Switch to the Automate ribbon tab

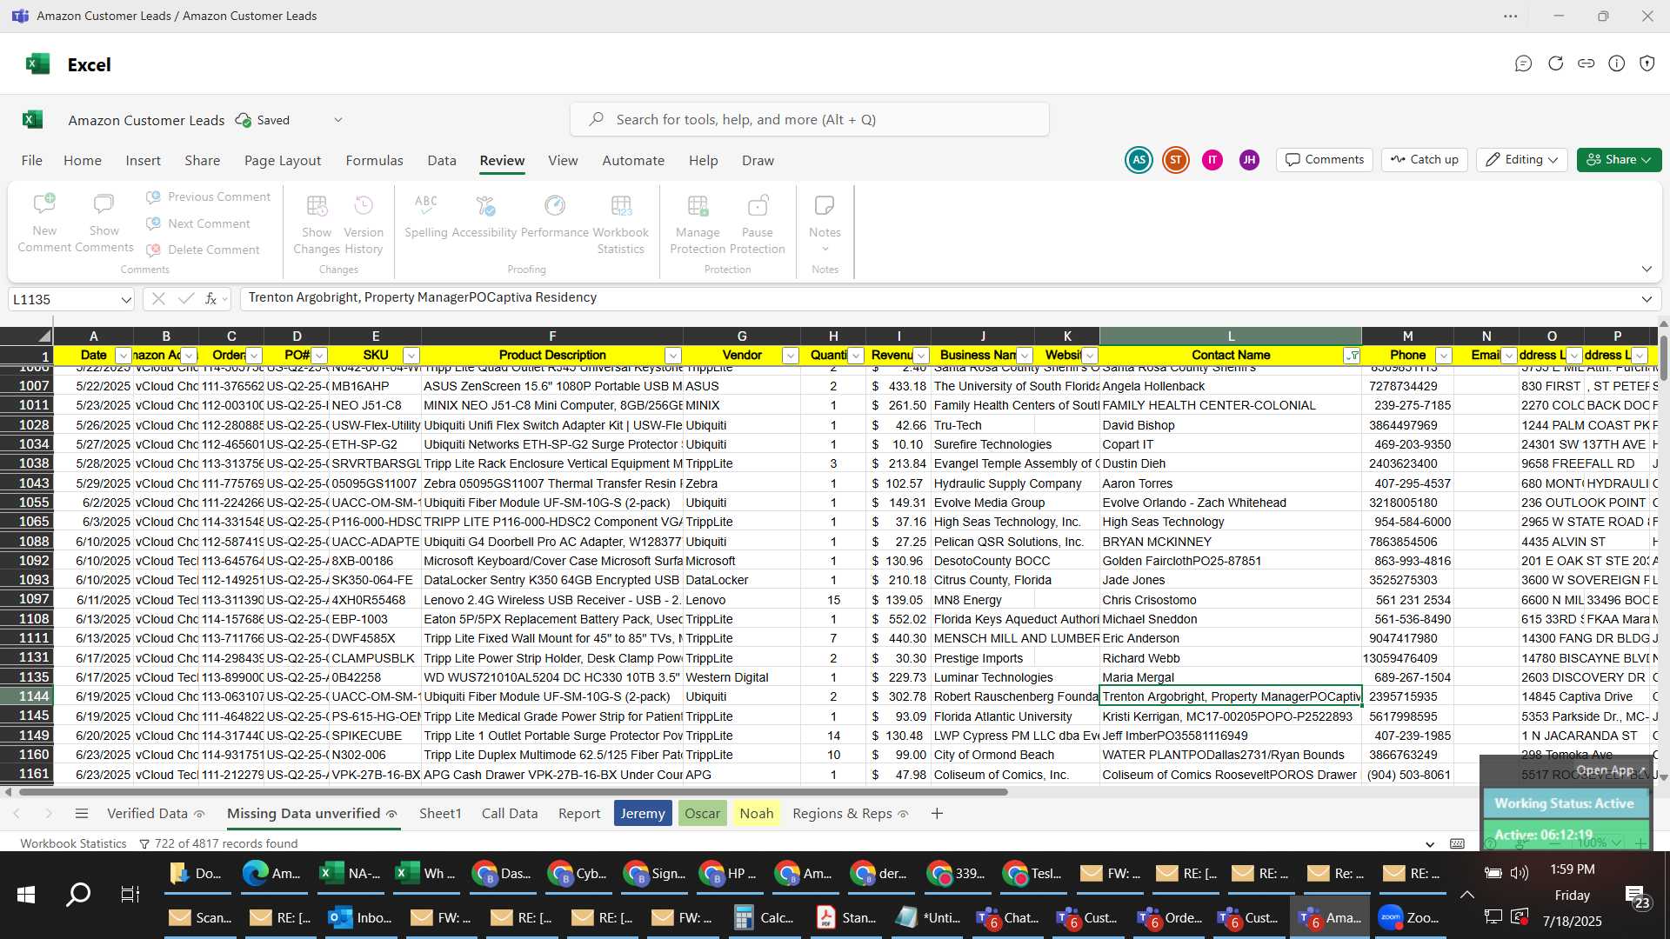pos(633,161)
